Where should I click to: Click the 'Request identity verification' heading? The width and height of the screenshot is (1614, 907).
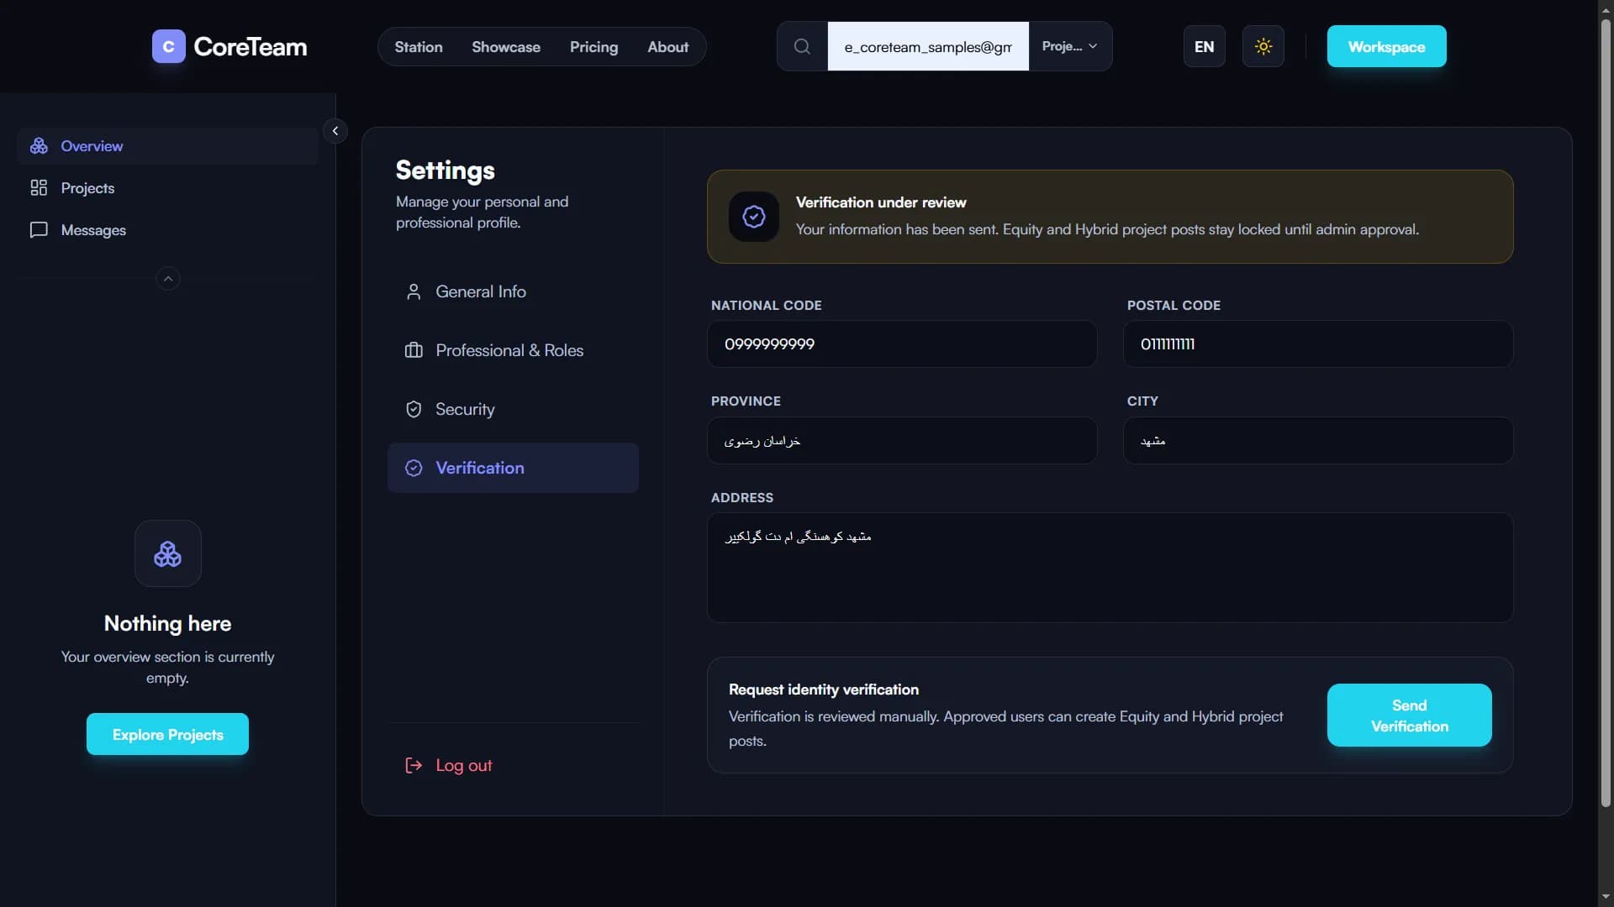click(824, 689)
